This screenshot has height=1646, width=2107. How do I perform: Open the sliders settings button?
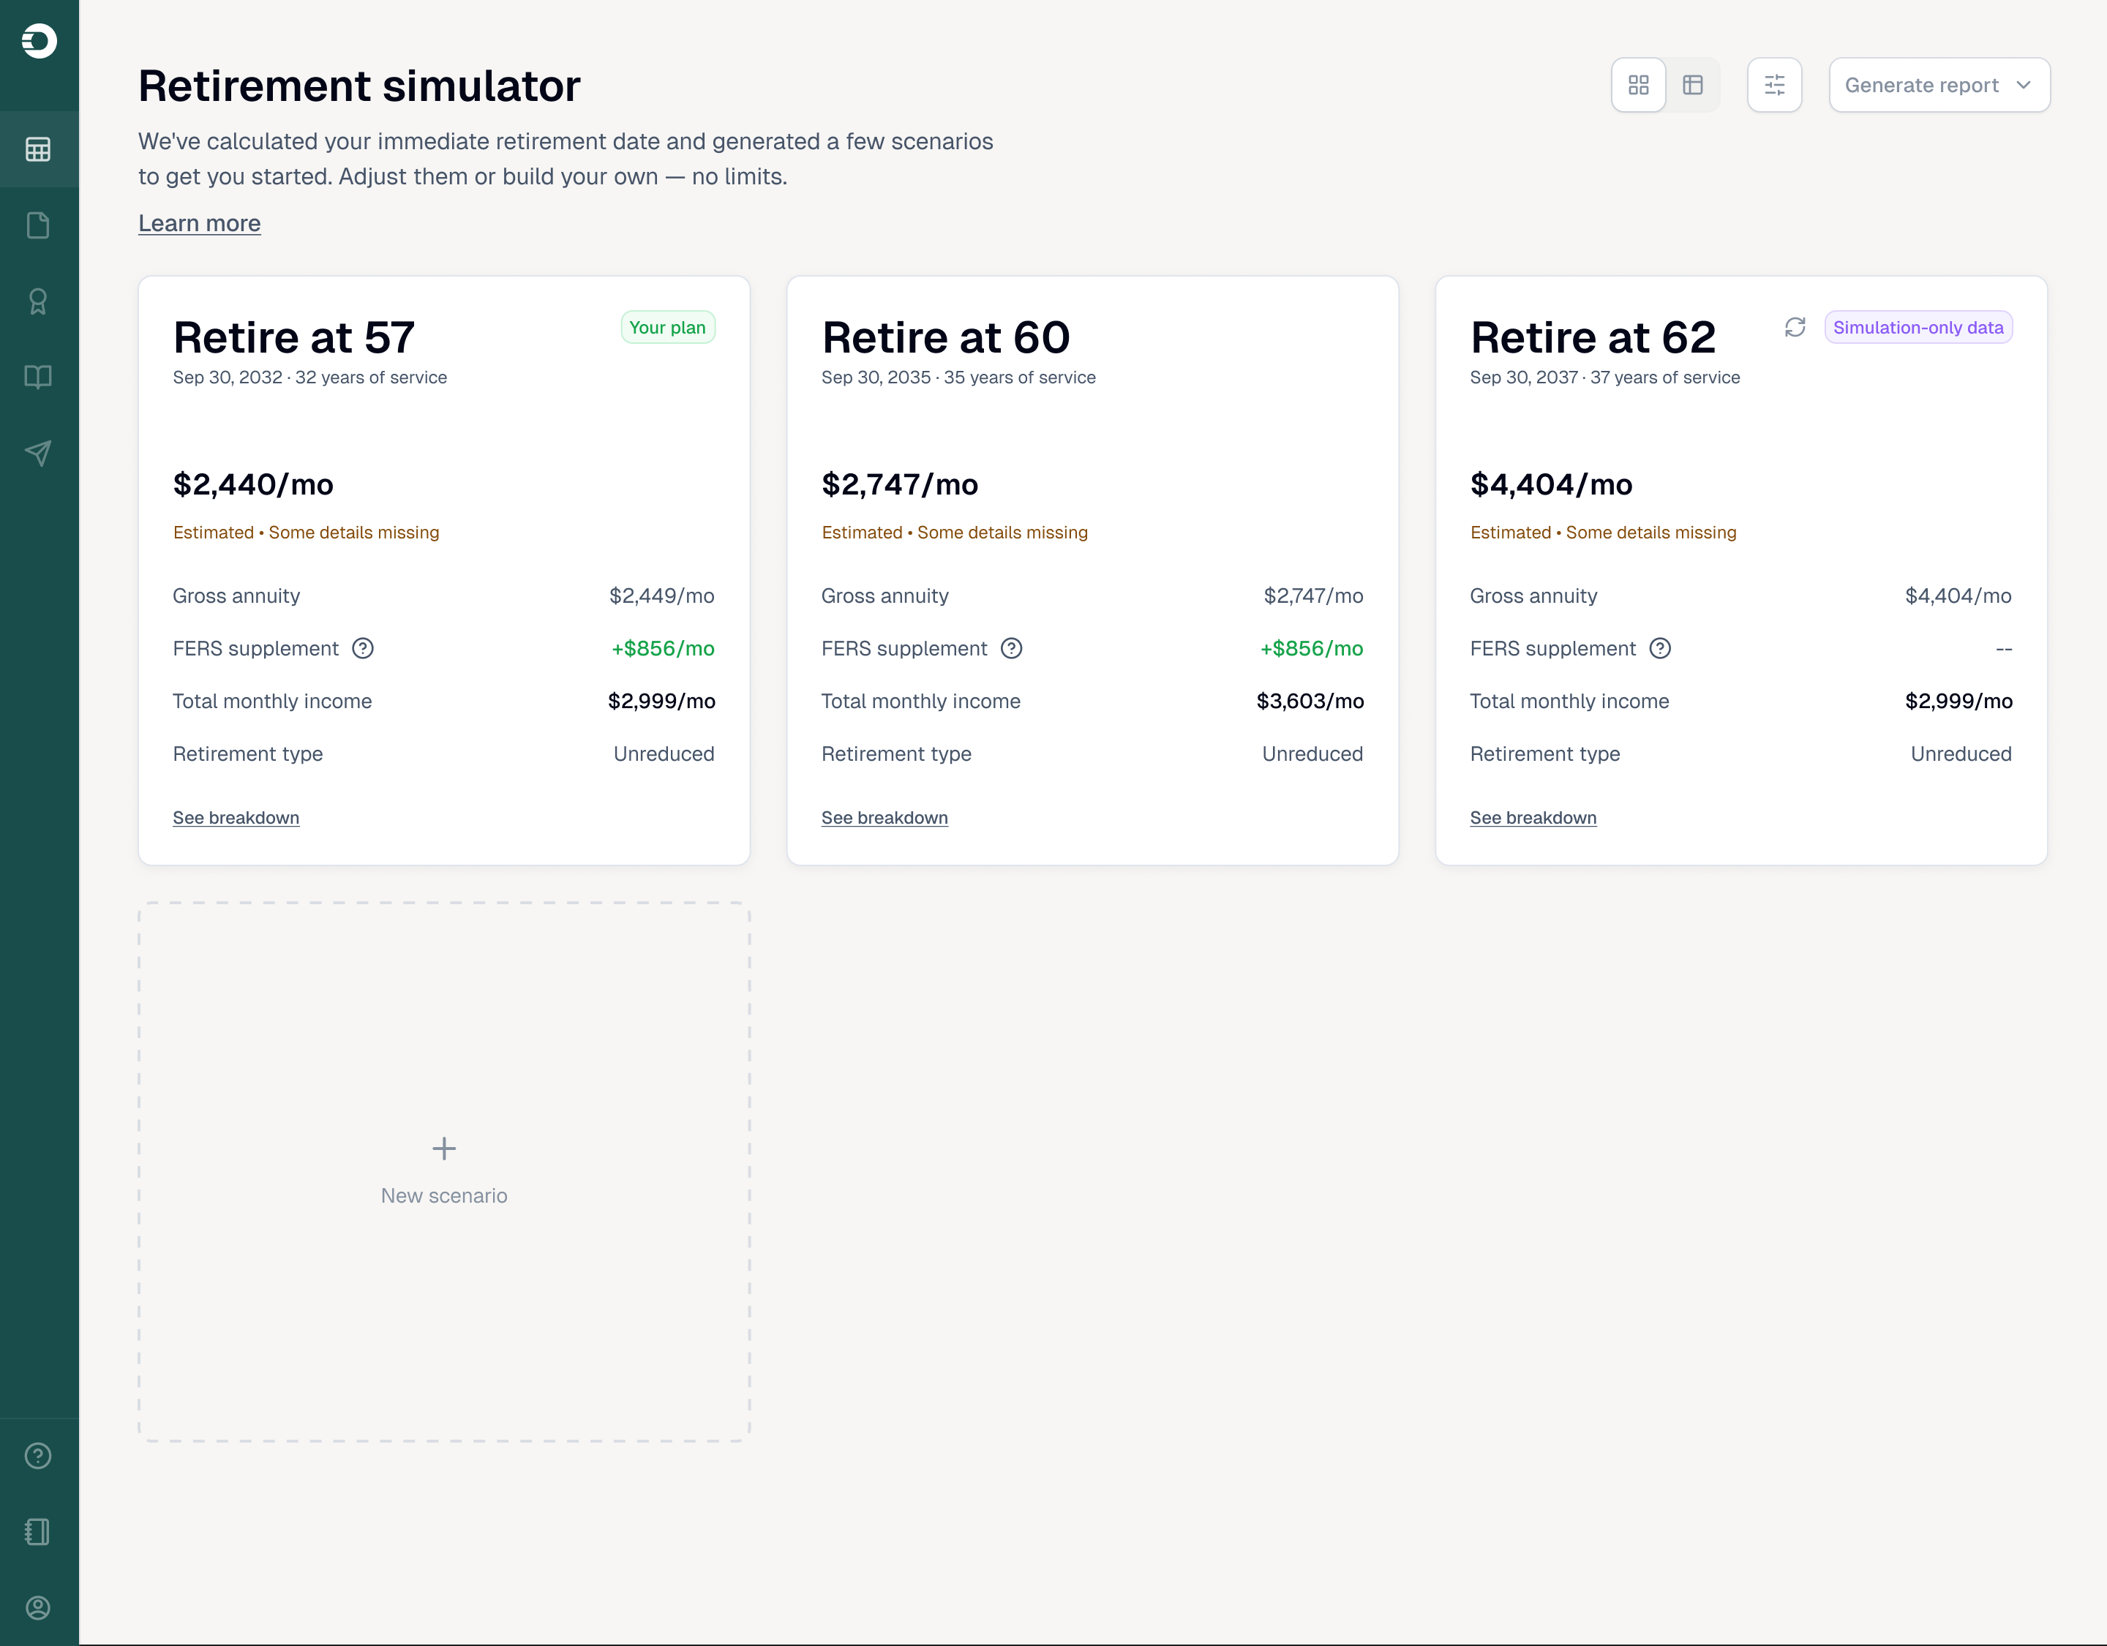[1774, 85]
